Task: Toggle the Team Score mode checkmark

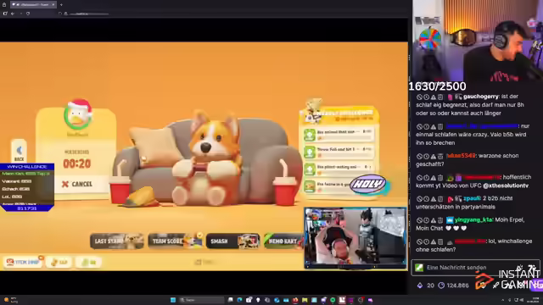Action: pos(199,236)
